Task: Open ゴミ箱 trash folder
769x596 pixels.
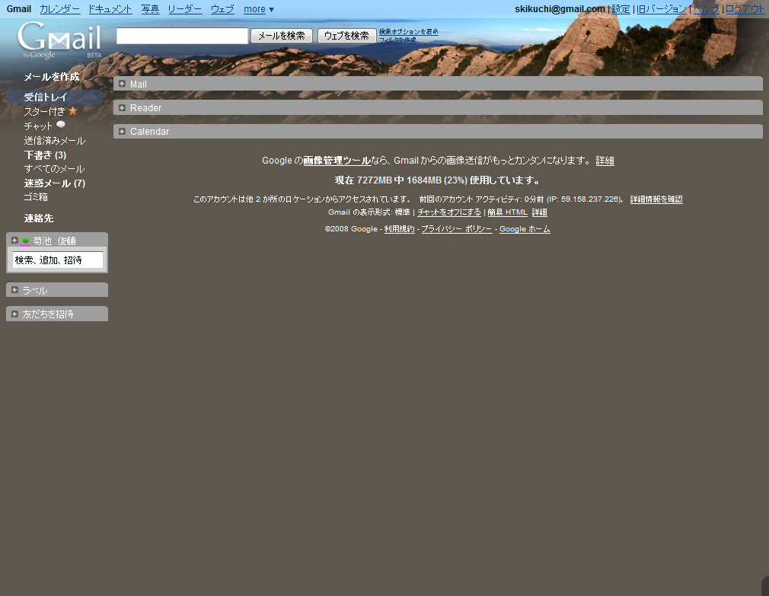Action: (36, 197)
